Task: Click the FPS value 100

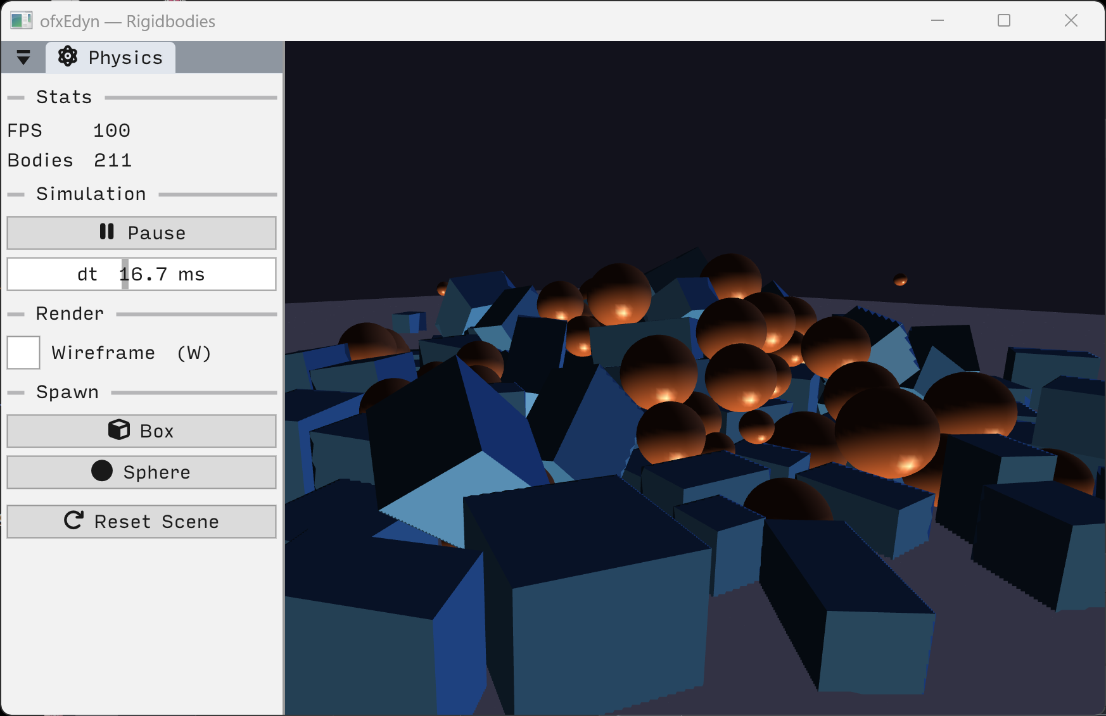Action: [x=111, y=130]
